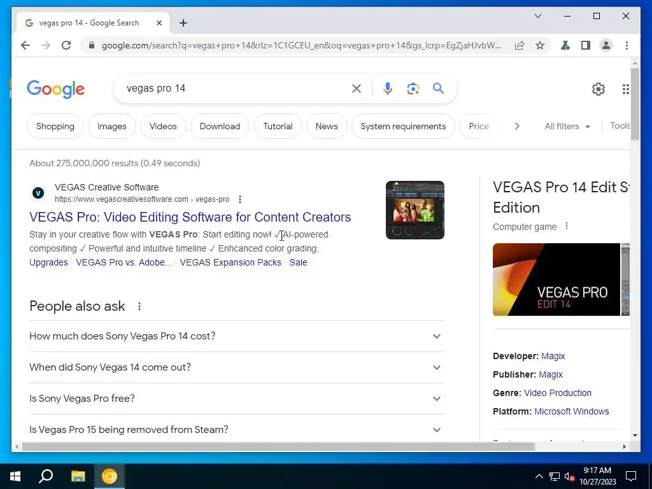This screenshot has height=489, width=652.
Task: Open People also ask options menu
Action: click(139, 306)
